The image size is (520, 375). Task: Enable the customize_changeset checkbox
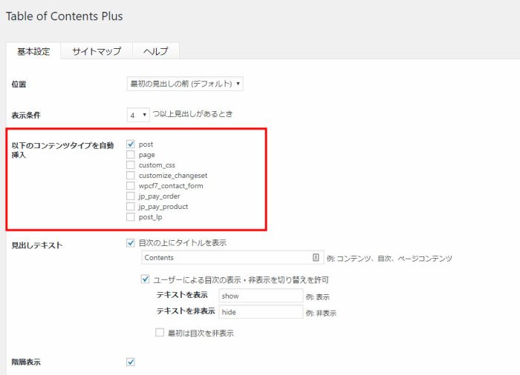(131, 175)
